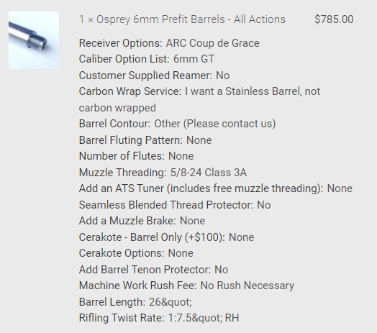
Task: Click the Add a Muzzle Brake: None line
Action: pos(142,221)
